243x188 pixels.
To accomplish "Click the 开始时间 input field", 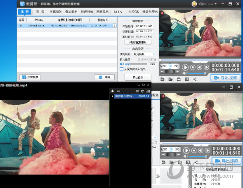I will (x=144, y=26).
